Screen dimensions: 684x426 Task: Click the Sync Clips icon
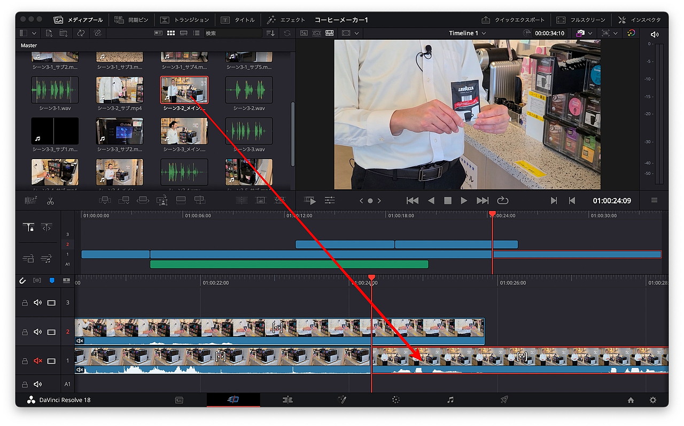(x=81, y=33)
